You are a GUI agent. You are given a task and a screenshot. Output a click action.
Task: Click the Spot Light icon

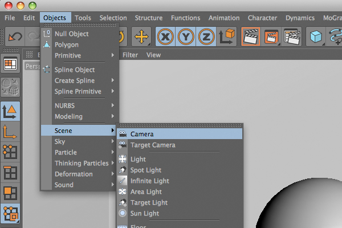(123, 170)
